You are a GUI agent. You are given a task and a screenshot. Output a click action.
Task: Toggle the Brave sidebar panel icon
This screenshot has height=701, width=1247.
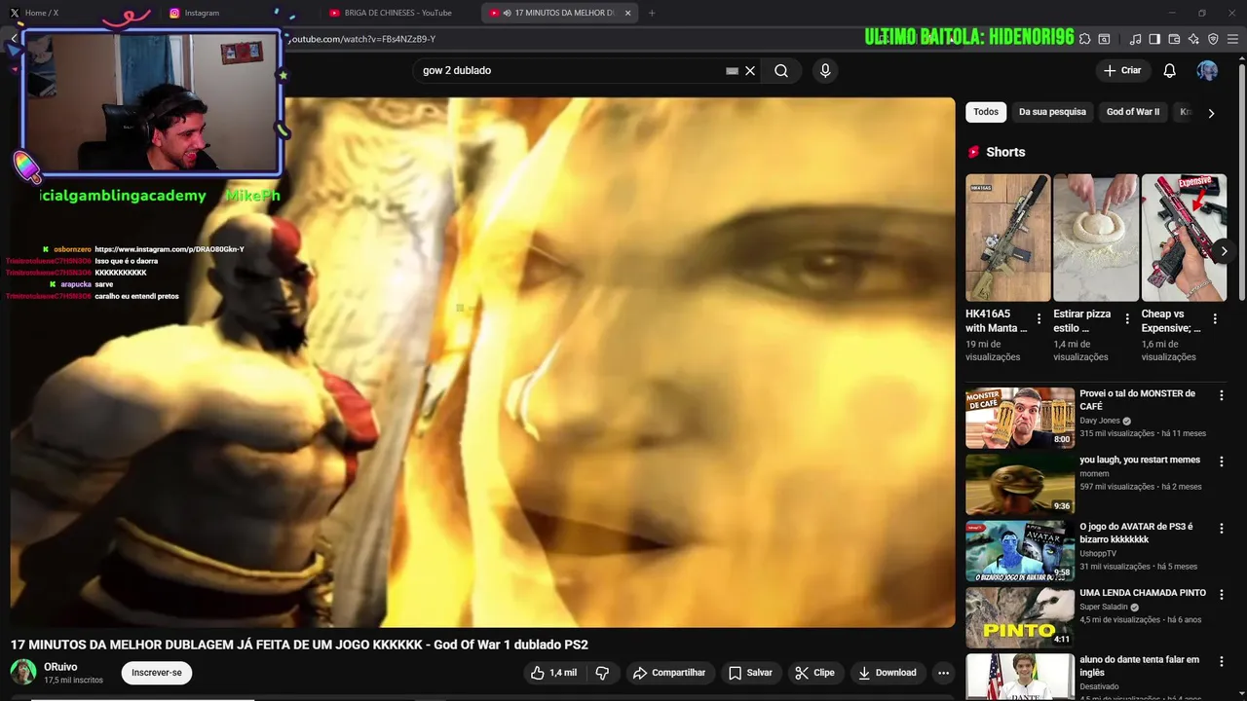(x=1154, y=39)
